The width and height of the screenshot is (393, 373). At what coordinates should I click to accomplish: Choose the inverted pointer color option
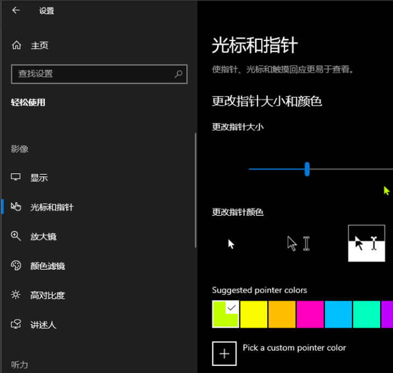tap(367, 243)
